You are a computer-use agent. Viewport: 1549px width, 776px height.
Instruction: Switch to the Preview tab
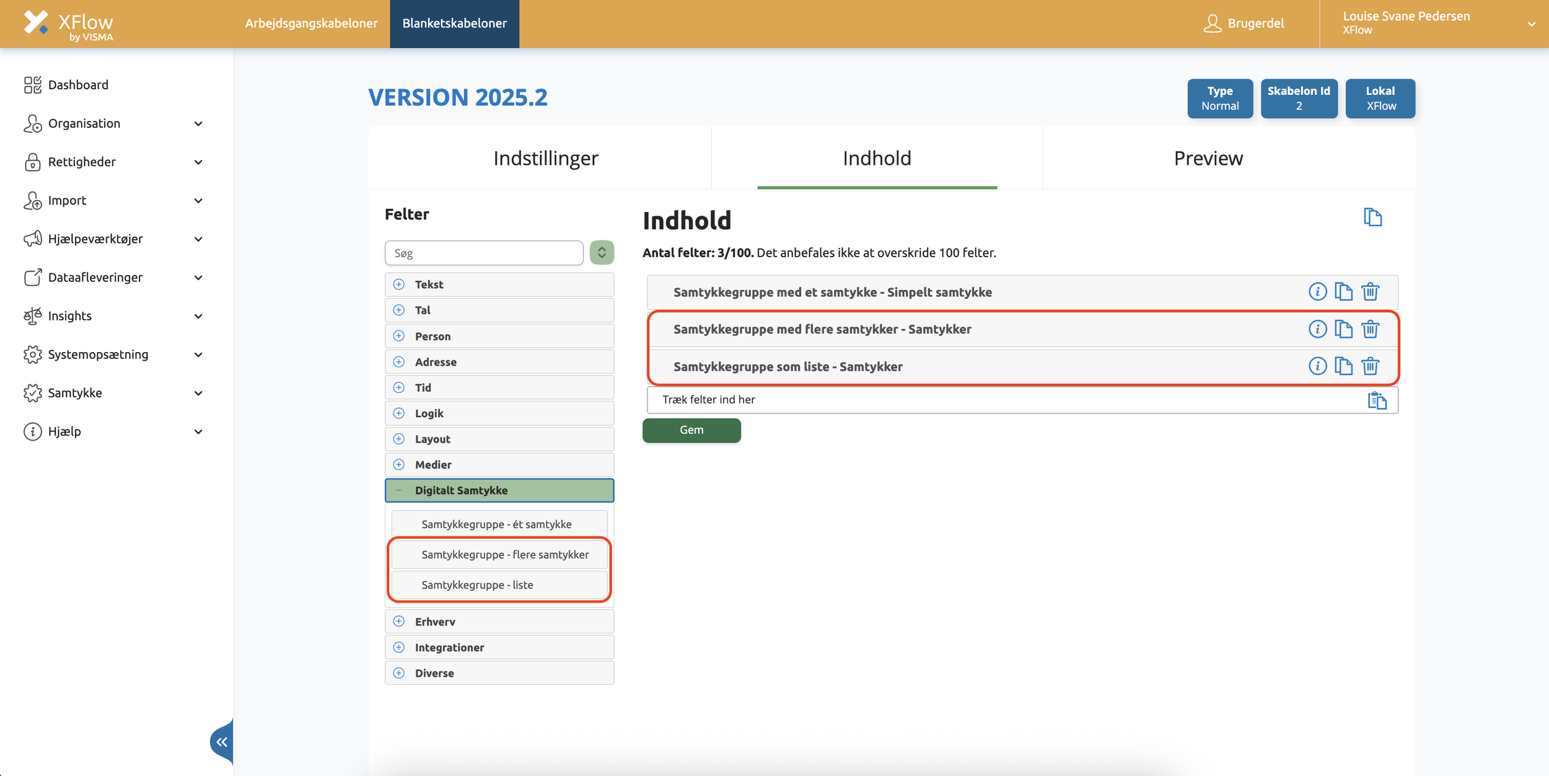pos(1208,158)
